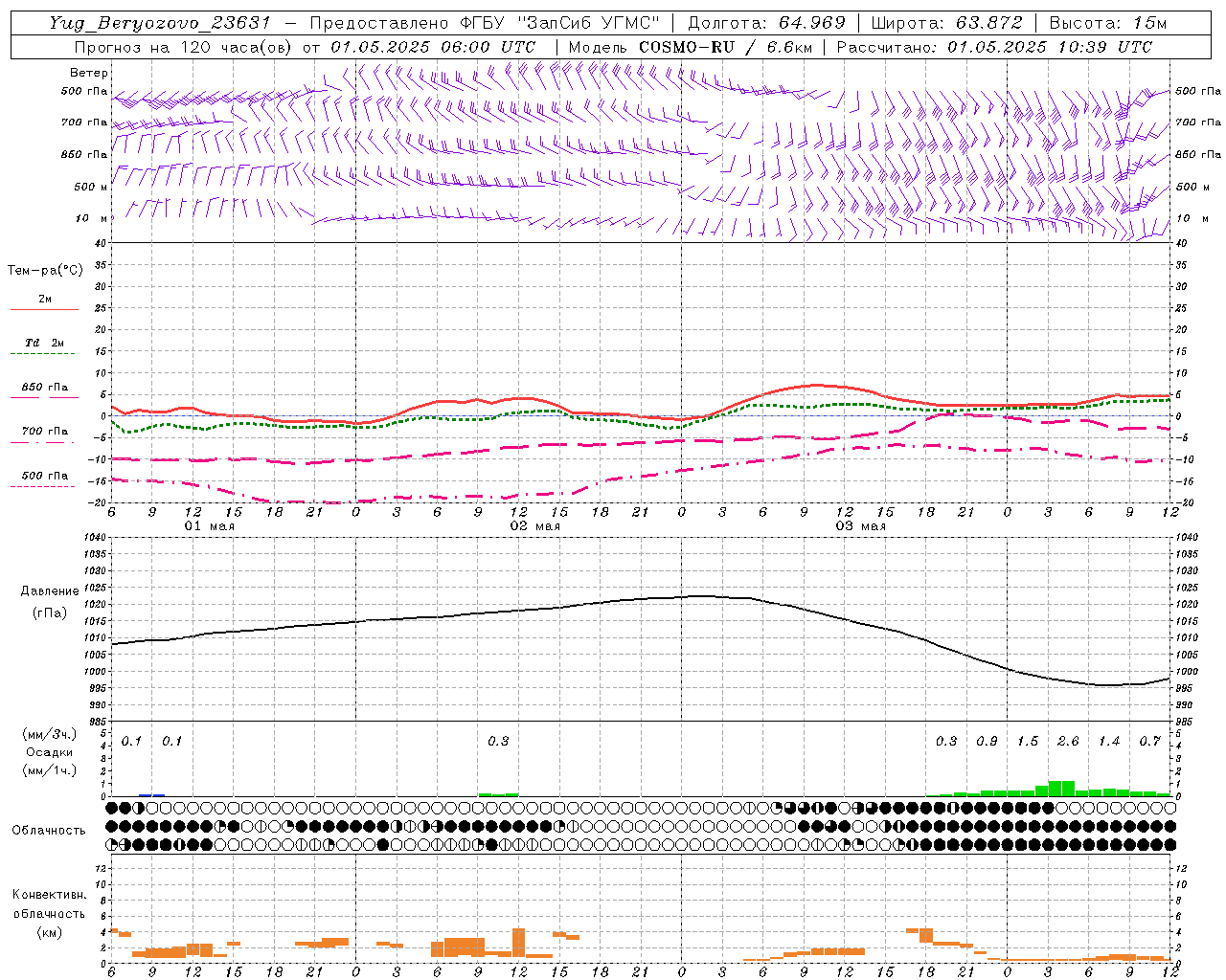
Task: Click the calculation time 01.05.2025 10:39 UTC
Action: (1050, 47)
